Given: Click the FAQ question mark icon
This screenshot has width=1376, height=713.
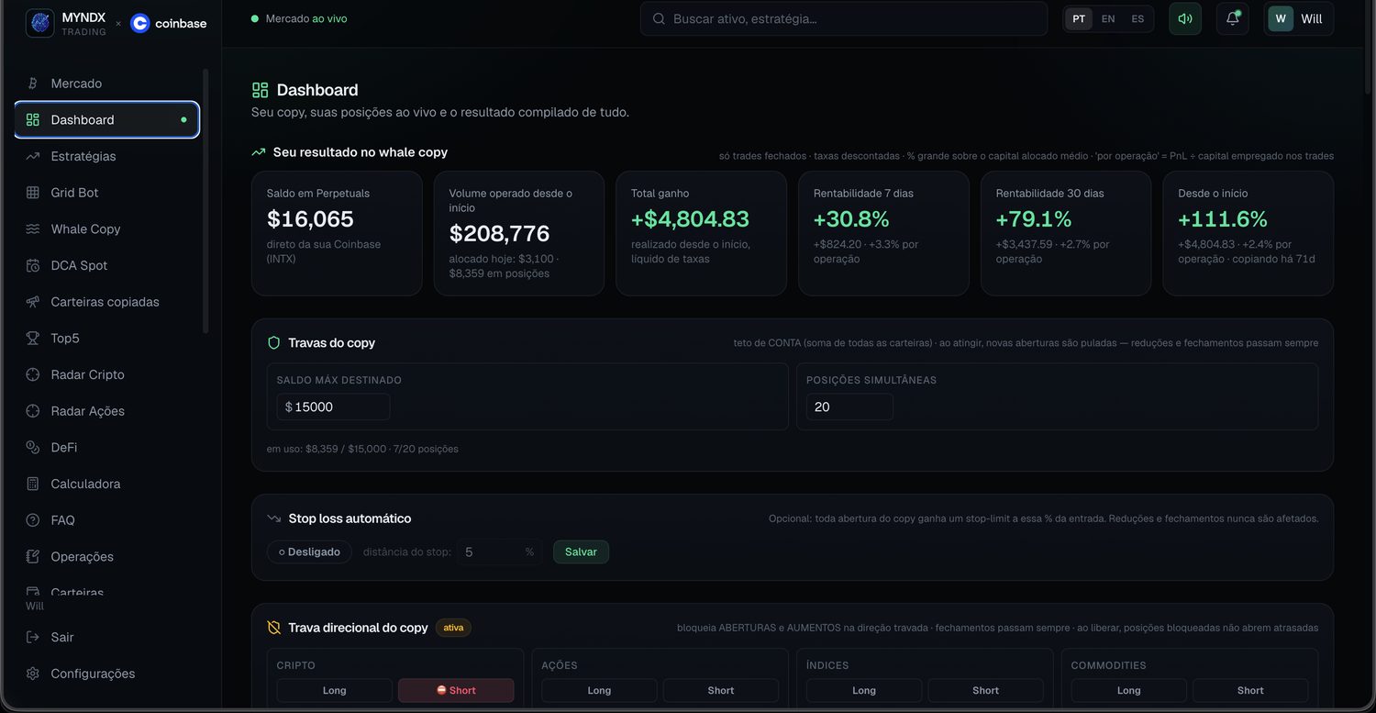Looking at the screenshot, I should tap(33, 520).
